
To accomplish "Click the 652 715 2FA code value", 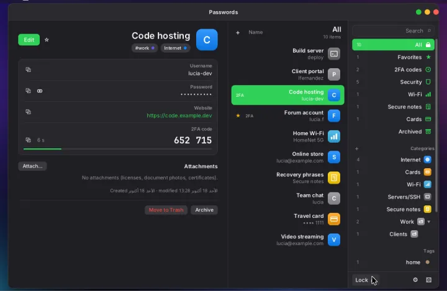I will coord(192,140).
